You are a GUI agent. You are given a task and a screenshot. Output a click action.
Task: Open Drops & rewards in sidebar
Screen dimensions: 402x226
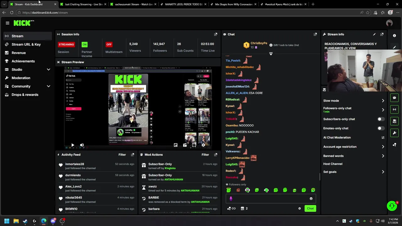28,94
